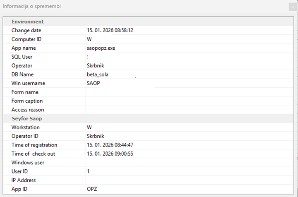Select the Operator Skrbnik value
This screenshot has width=298, height=197.
click(x=95, y=66)
